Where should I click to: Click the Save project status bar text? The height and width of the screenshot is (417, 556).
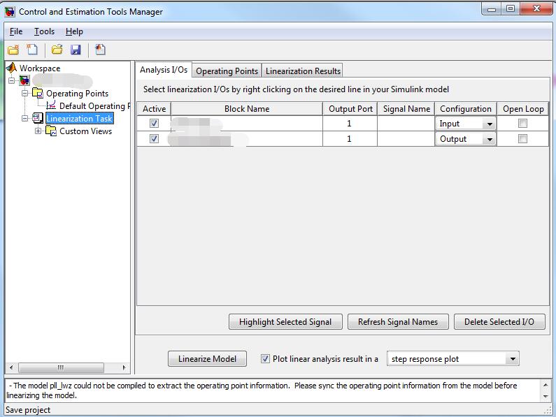coord(28,410)
